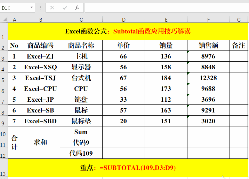Click the unit price cell '33'
This screenshot has width=249, height=179.
click(x=123, y=99)
